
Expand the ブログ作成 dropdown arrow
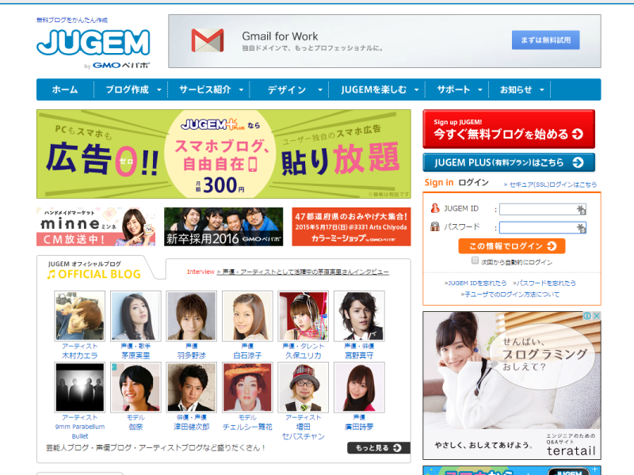159,89
